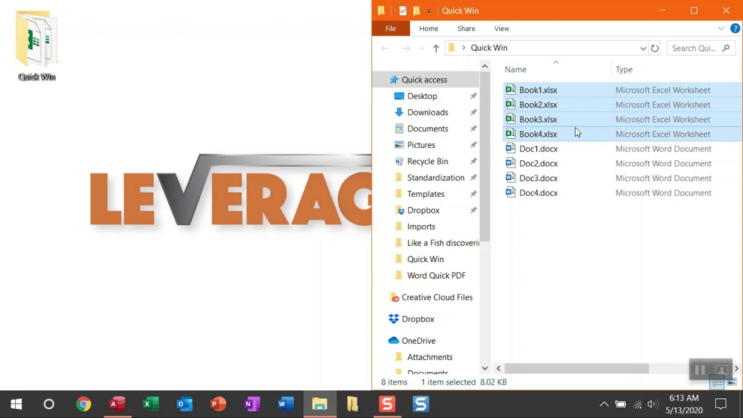Open Downloads in the navigation pane

pos(428,112)
